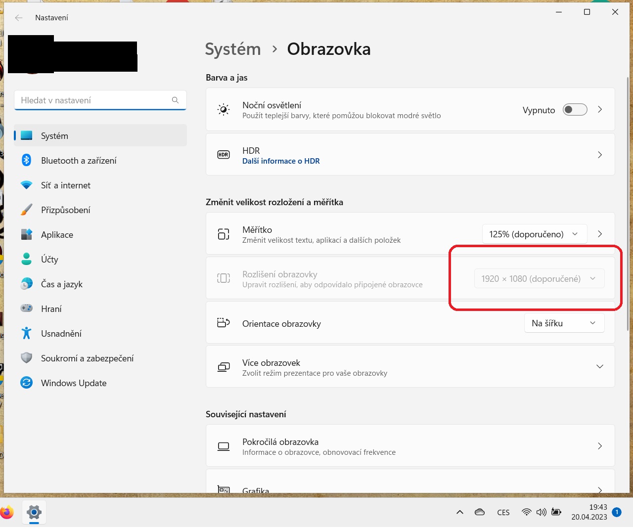Open the Měřítko 125% dropdown
The width and height of the screenshot is (633, 529).
point(534,234)
